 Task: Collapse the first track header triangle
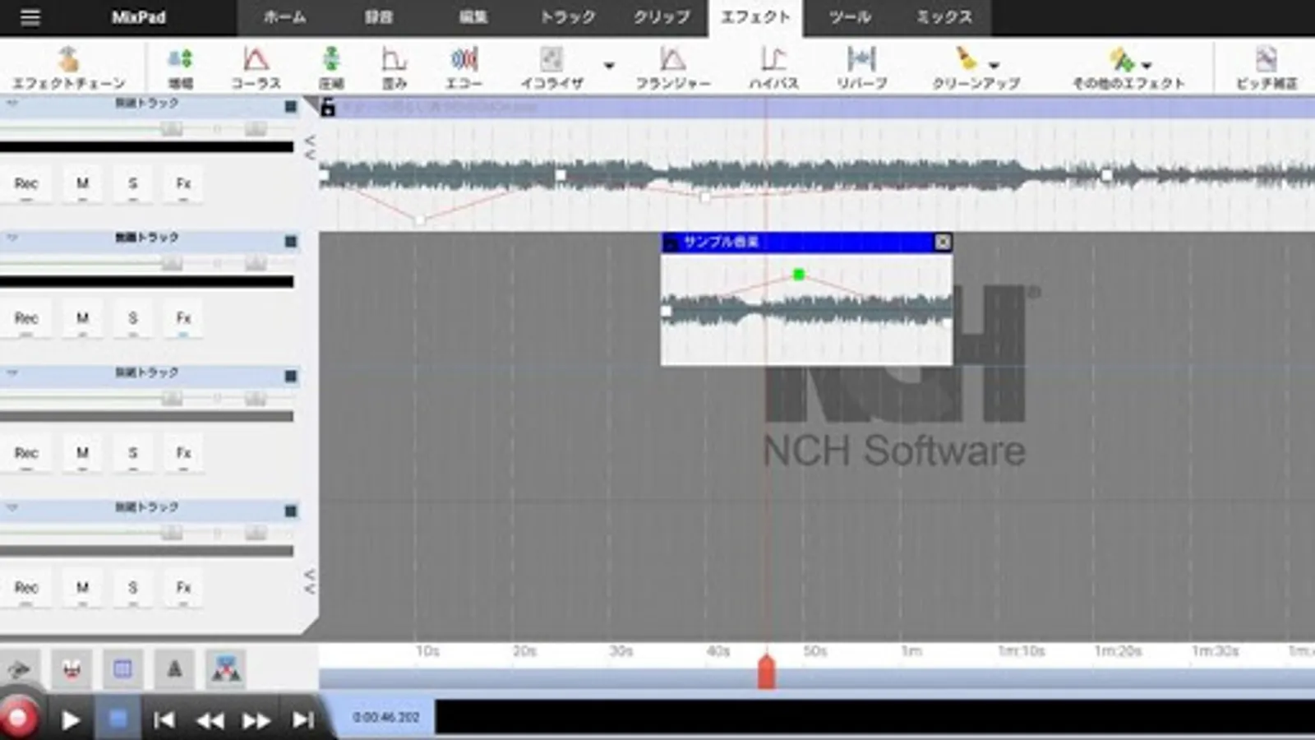[x=12, y=104]
